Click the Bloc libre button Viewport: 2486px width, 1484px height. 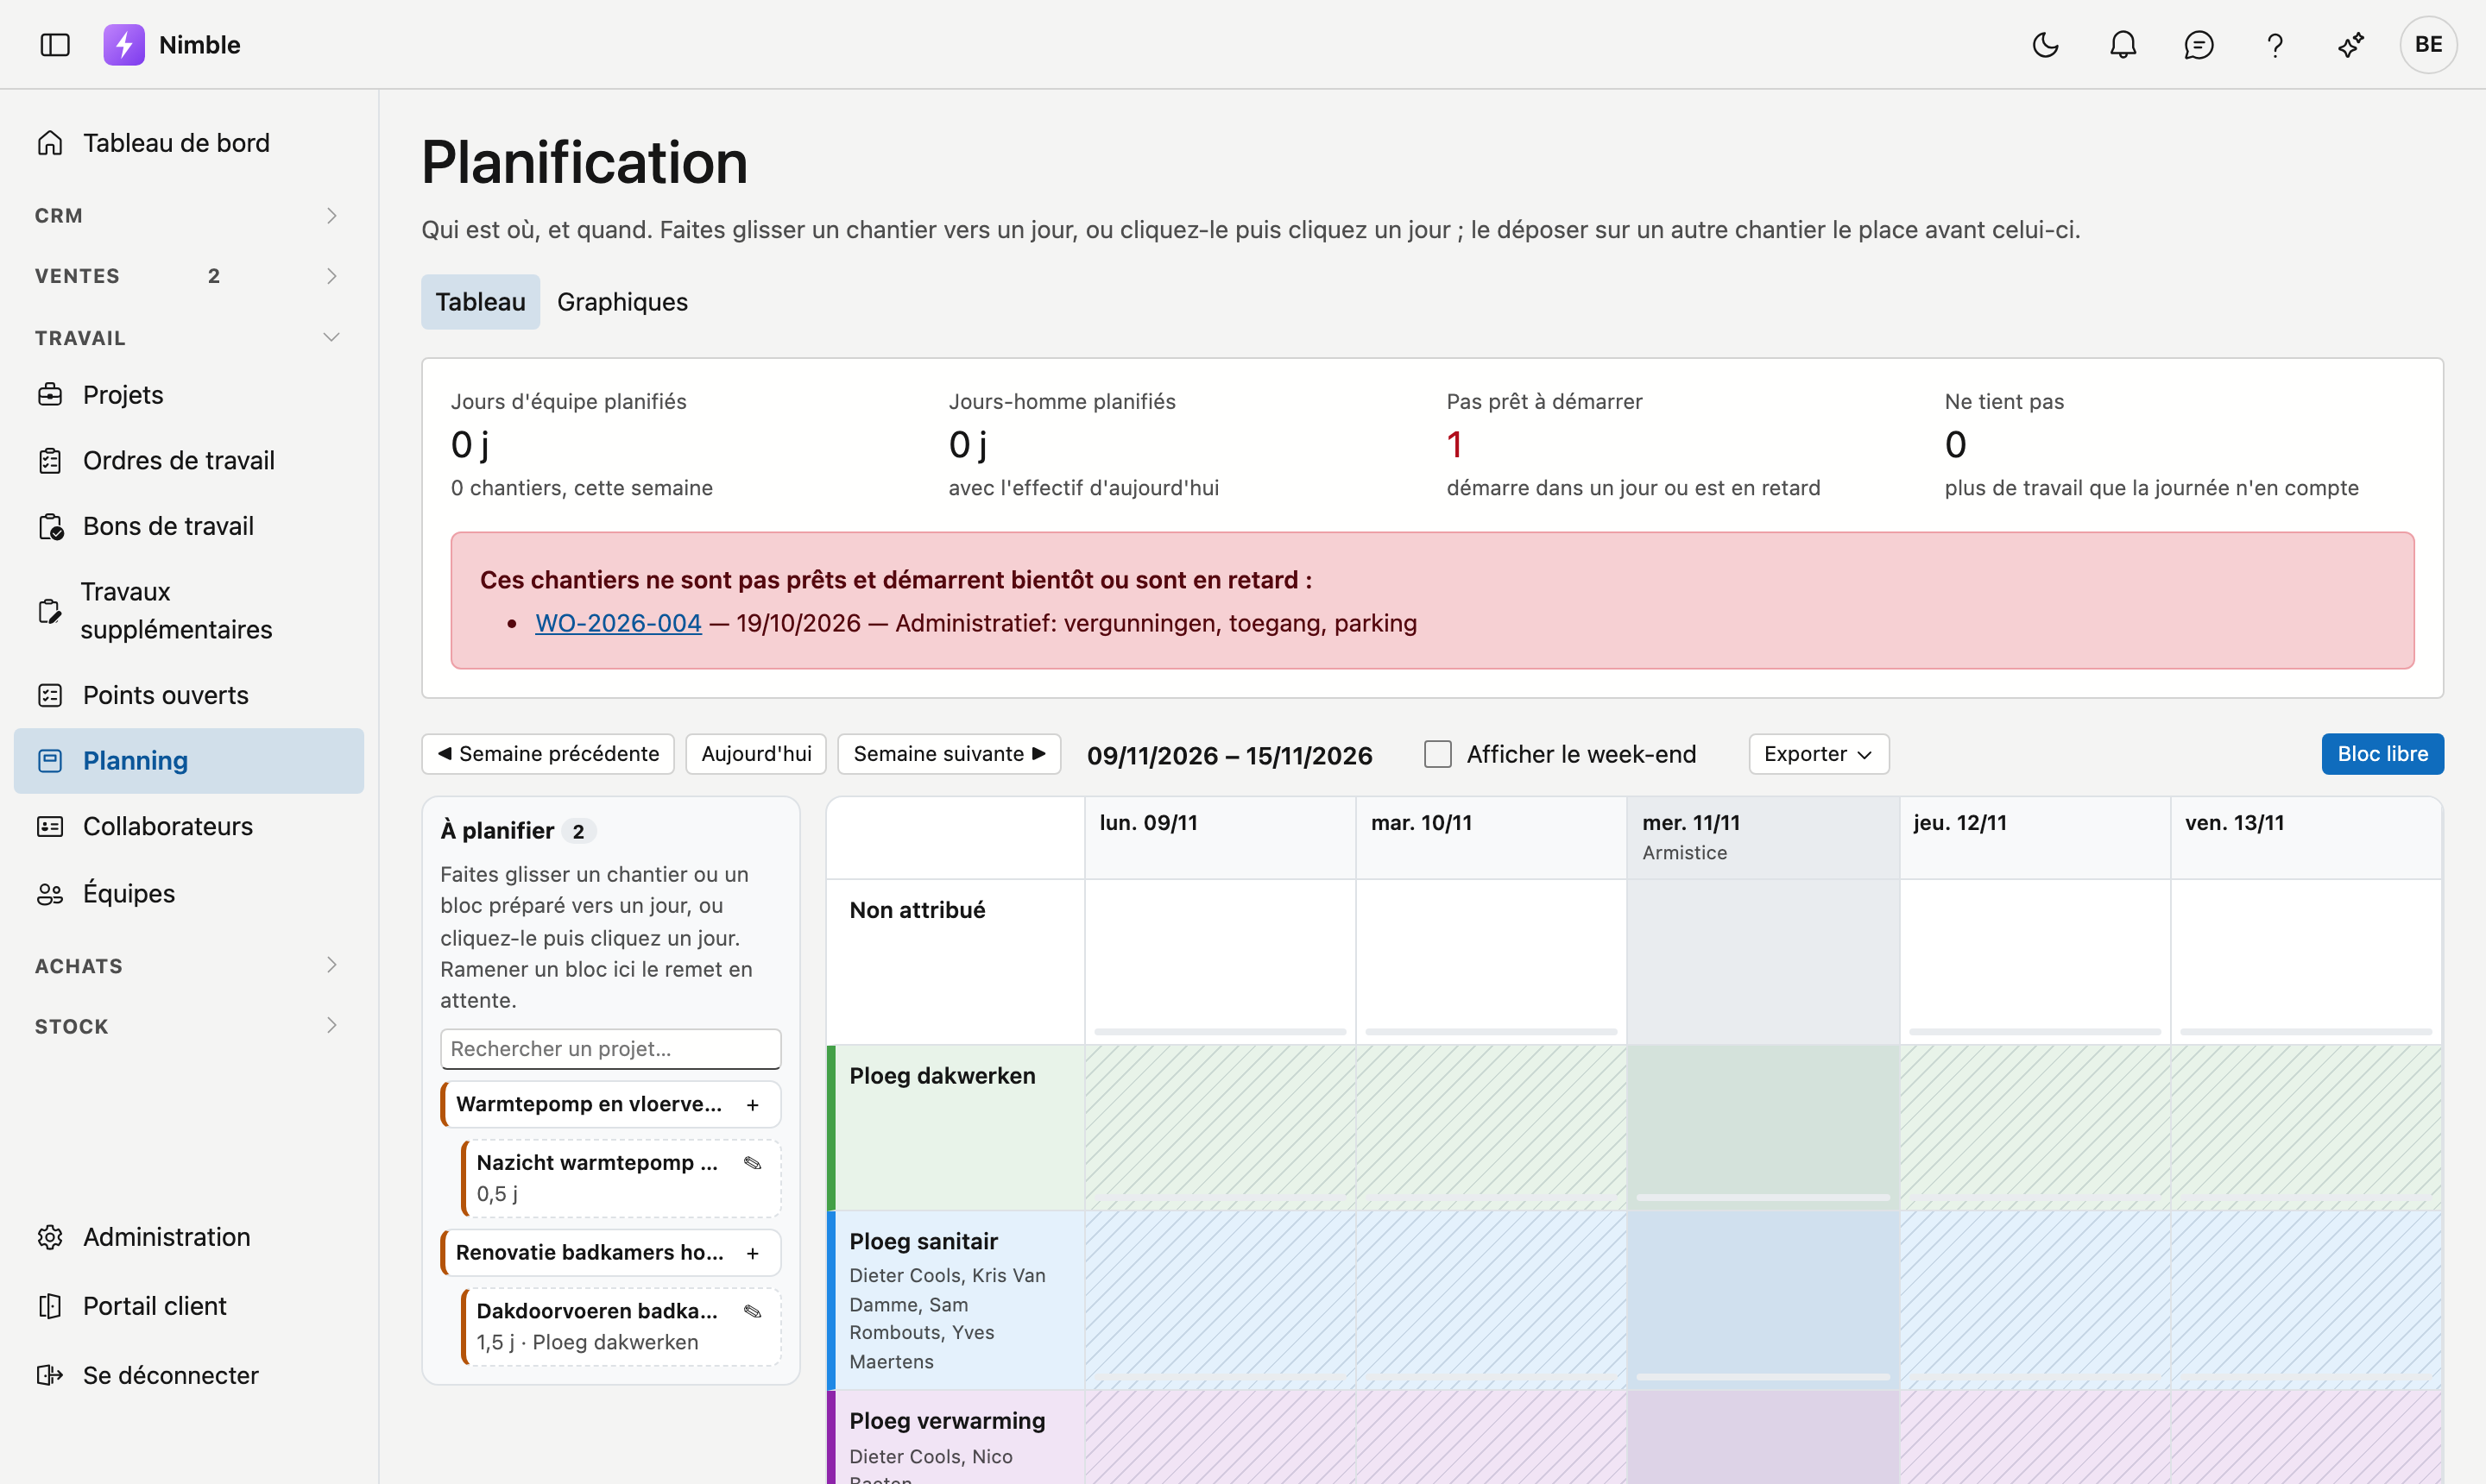(x=2382, y=754)
